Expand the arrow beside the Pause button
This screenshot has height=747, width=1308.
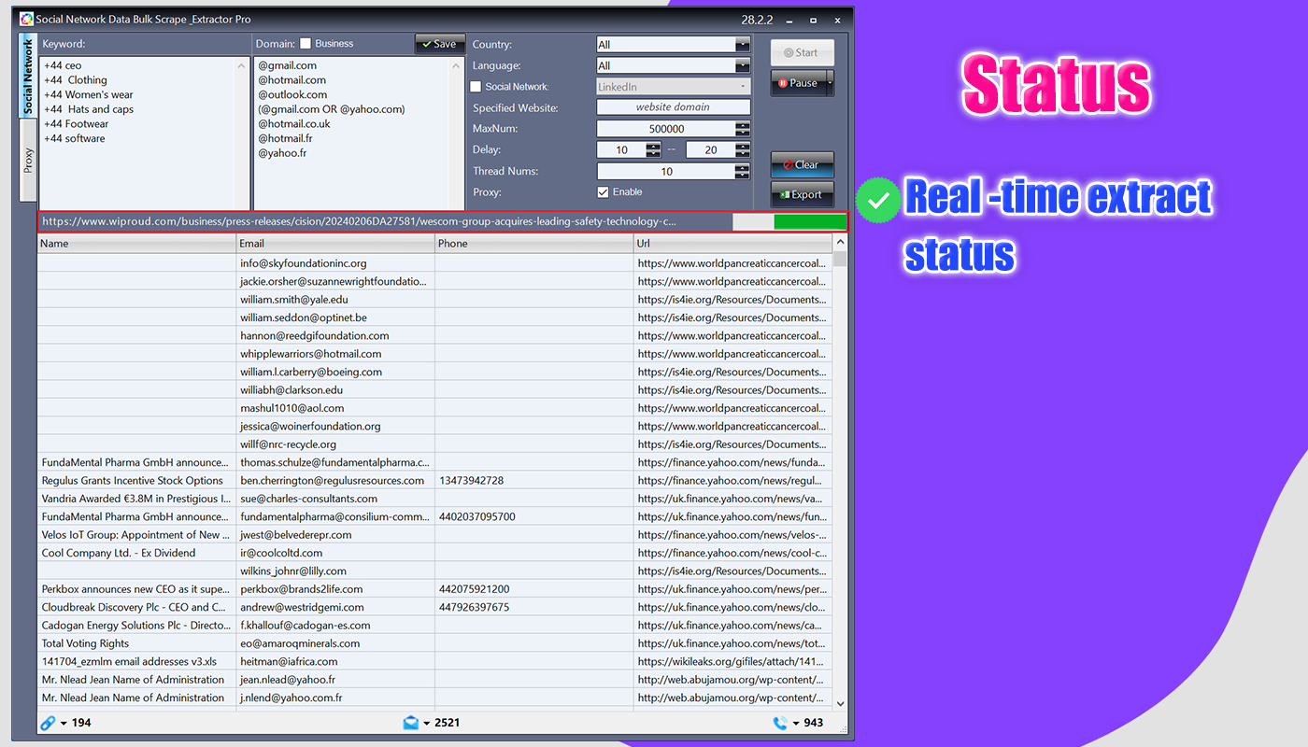click(830, 83)
